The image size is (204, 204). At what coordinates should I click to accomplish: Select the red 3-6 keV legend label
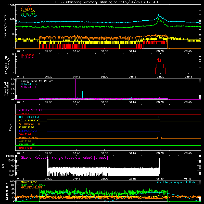tap(27, 6)
